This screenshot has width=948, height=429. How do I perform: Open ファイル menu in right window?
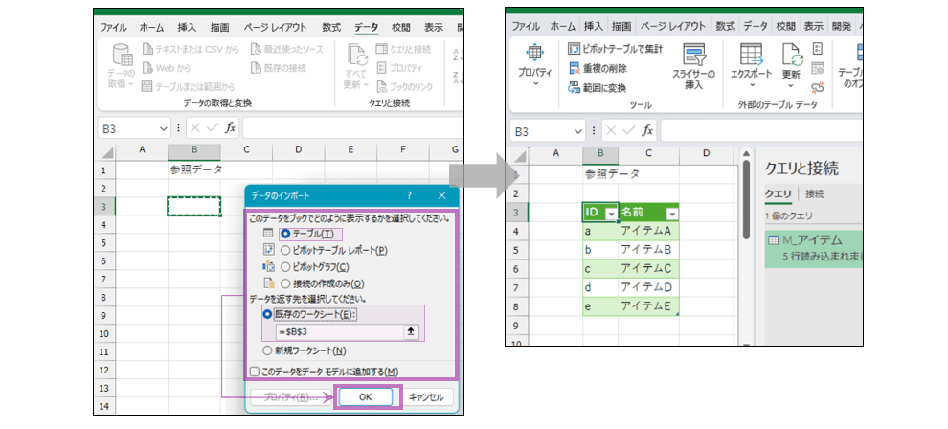526,26
